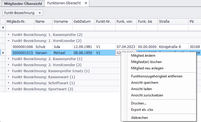This screenshot has width=201, height=122.
Task: Expand the 2. Kassenprüfer group
Action: pos(9,59)
